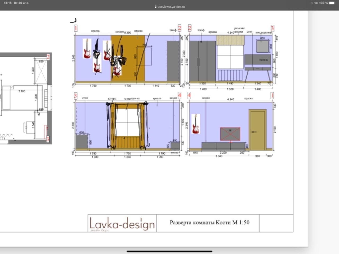This screenshot has width=339, height=254.
Task: Tap the battery icon in status bar
Action: tap(332, 3)
